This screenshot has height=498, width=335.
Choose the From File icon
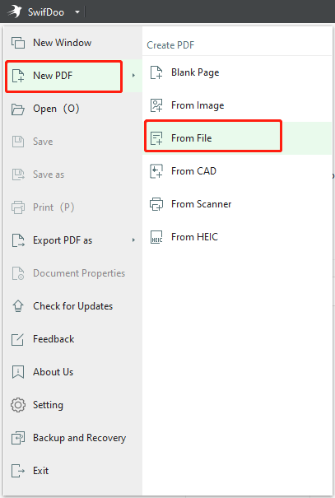pos(156,138)
